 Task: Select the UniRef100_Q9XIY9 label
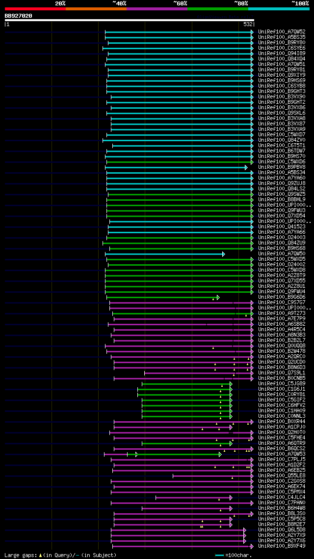pyautogui.click(x=282, y=75)
